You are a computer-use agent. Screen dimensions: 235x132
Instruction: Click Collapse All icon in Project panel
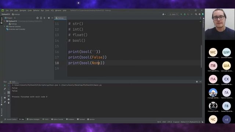pos(44,18)
